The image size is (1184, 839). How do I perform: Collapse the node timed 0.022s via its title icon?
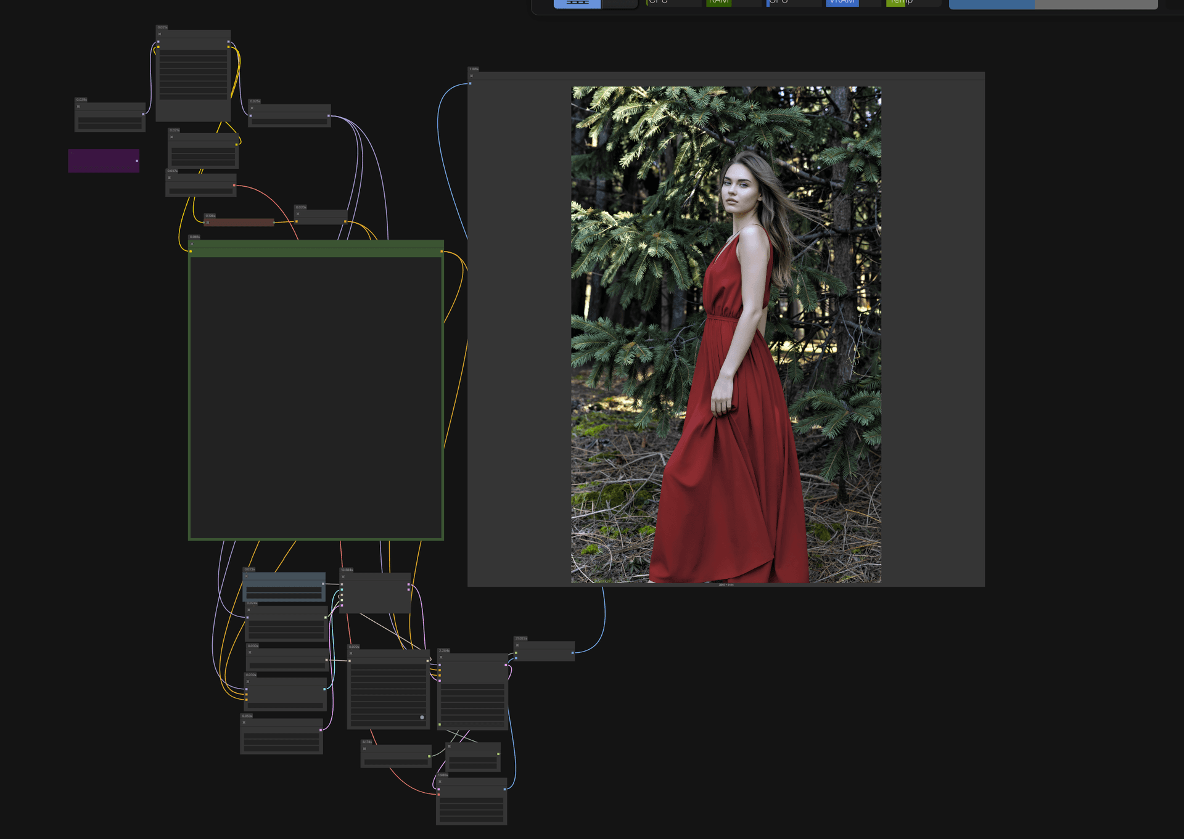coord(351,653)
